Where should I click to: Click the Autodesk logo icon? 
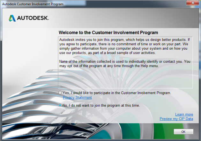tap(12, 18)
